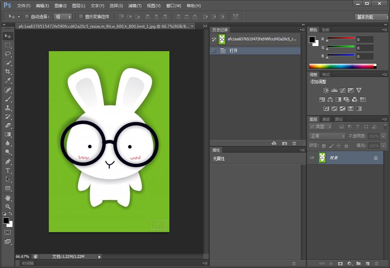Click the delete layer trash icon
Screen dimensions: 390x268
coord(376,263)
